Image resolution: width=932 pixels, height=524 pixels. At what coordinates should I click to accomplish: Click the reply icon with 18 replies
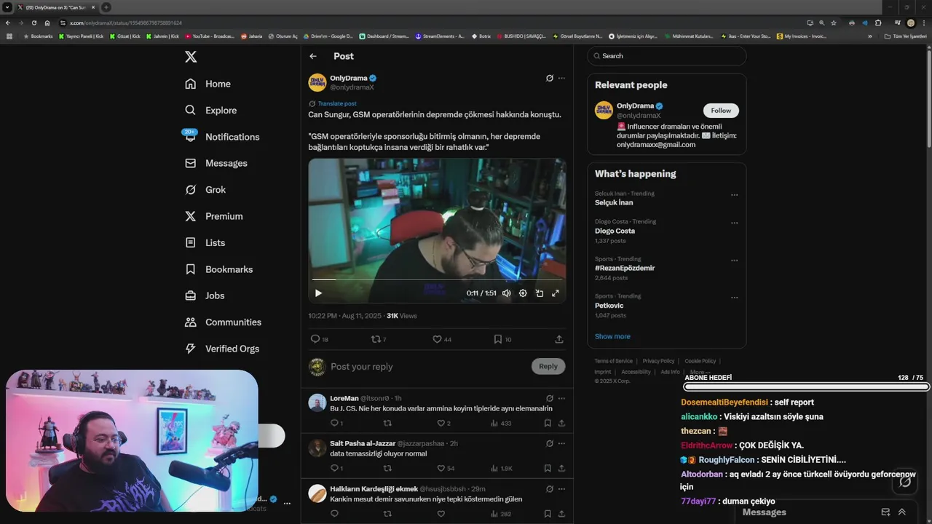pos(320,339)
